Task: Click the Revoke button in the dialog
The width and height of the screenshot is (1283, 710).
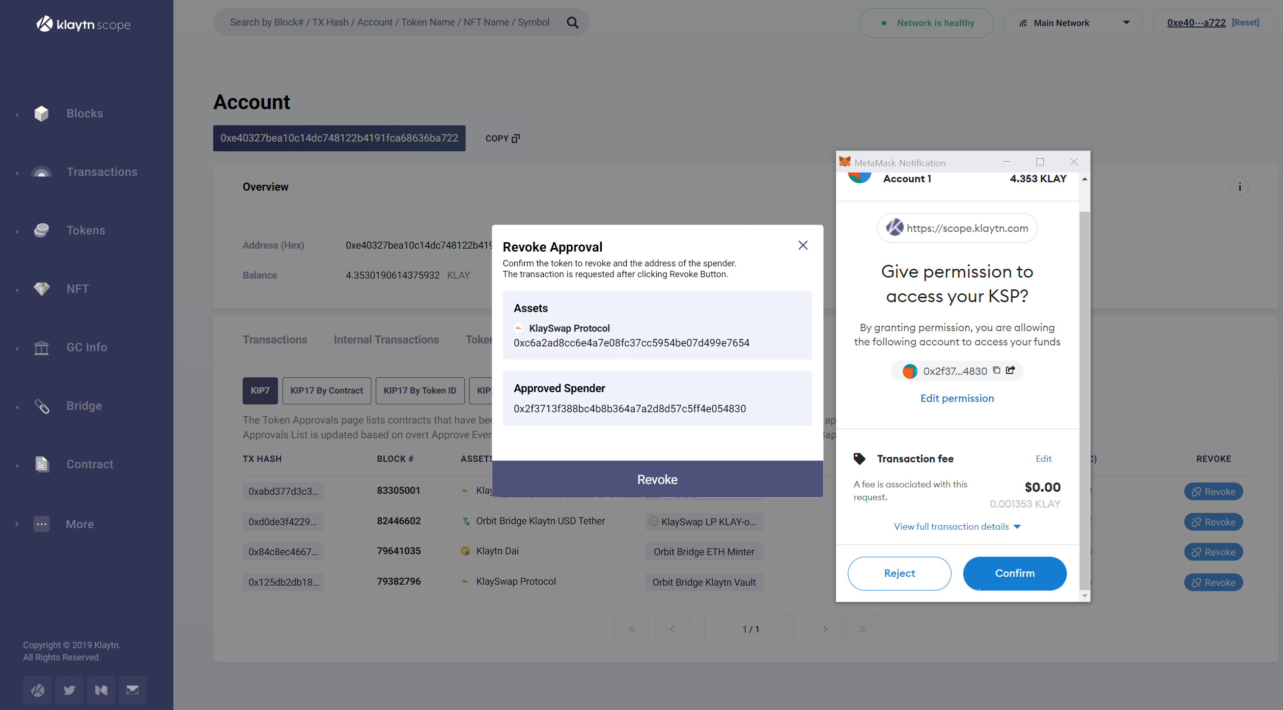Action: [x=657, y=480]
